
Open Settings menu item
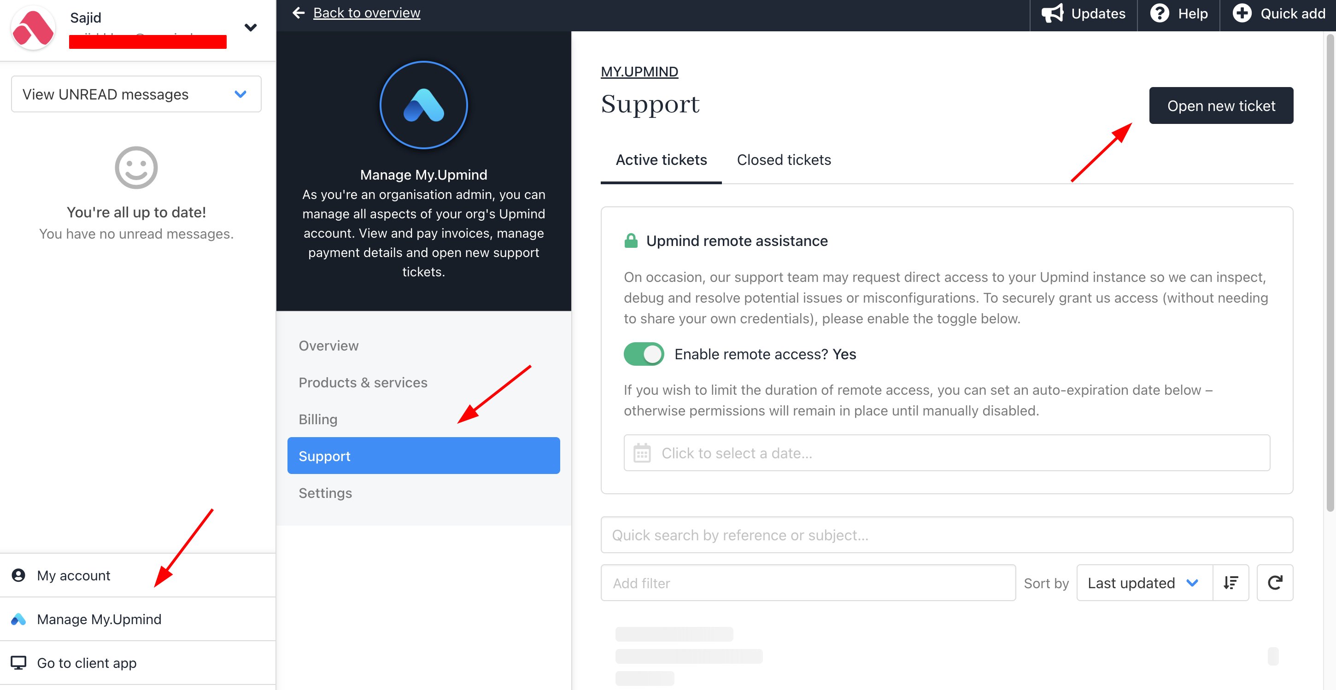423,492
